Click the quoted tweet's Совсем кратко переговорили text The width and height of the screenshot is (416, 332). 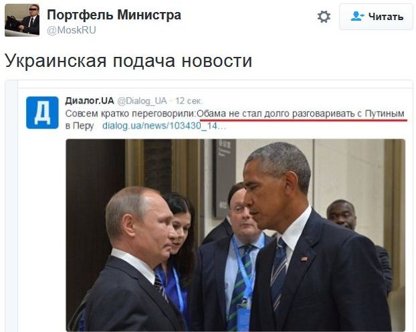[x=130, y=114]
